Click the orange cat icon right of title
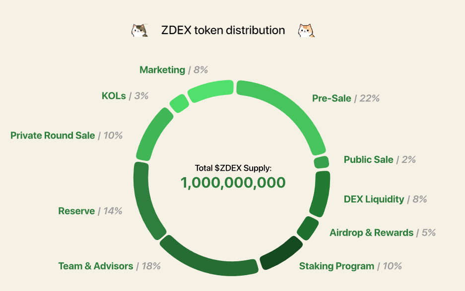 point(306,31)
